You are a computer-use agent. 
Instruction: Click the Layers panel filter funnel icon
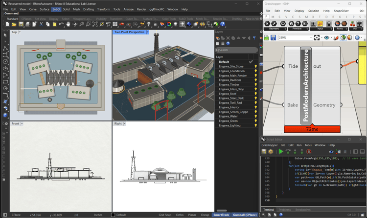[x=254, y=38]
